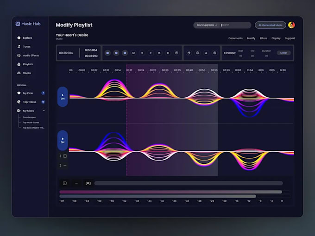Screen dimensions: 315x236
Task: Click the Stop playback button
Action: tap(107, 53)
